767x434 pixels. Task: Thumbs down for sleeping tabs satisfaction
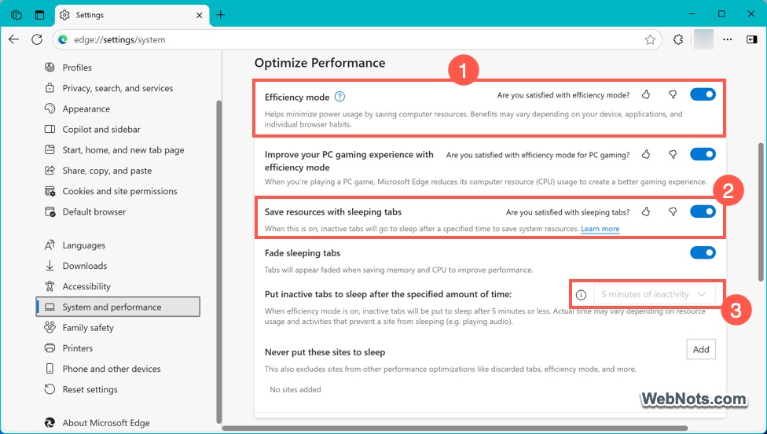coord(673,211)
